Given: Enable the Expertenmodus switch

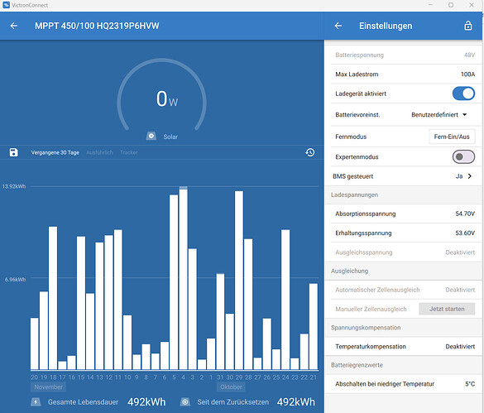Looking at the screenshot, I should point(463,156).
